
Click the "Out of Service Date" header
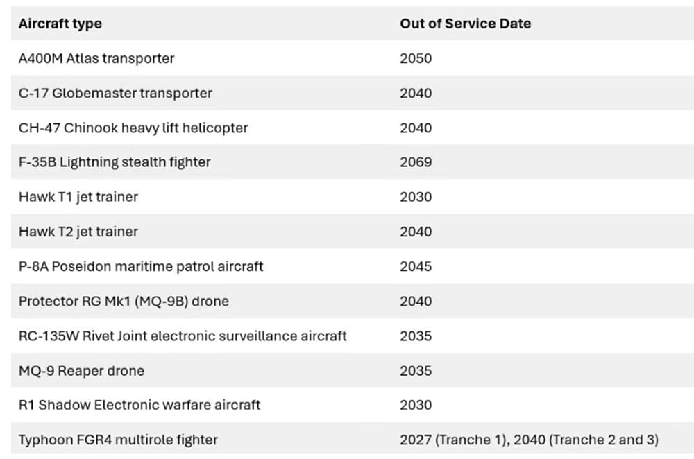[465, 24]
